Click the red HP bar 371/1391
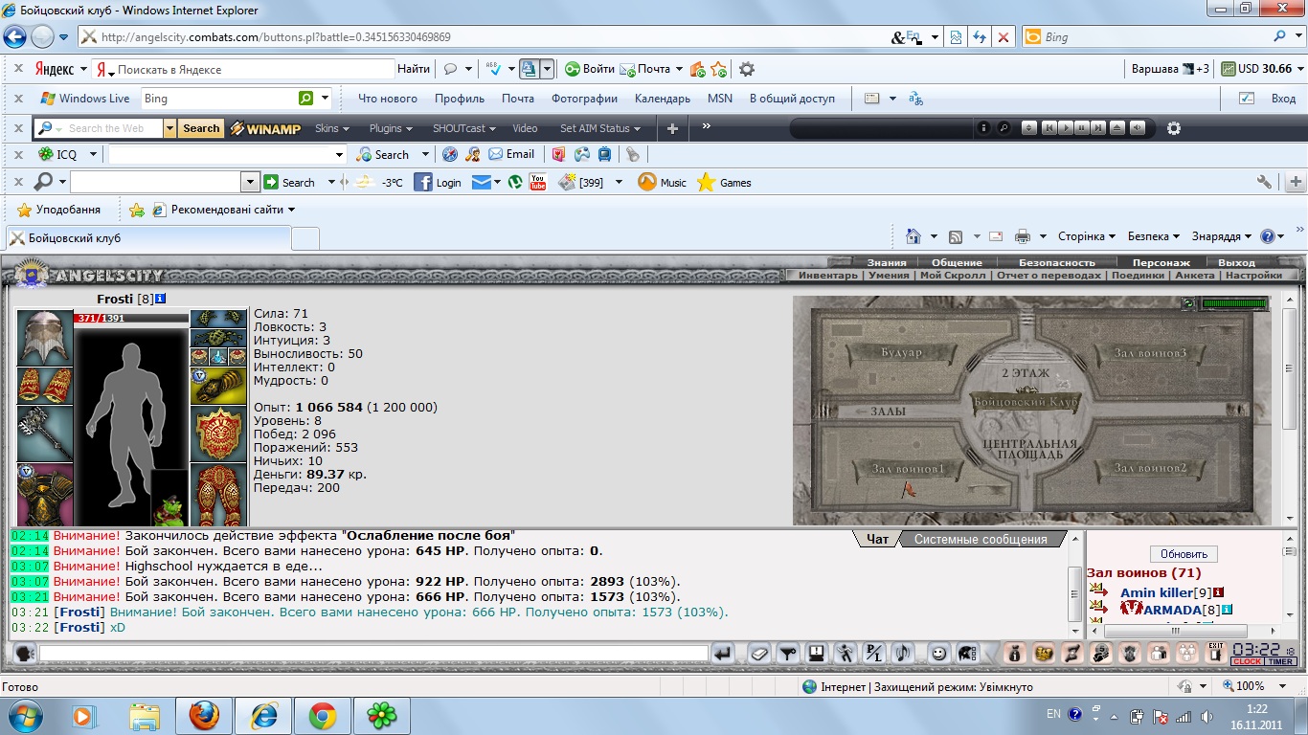This screenshot has height=735, width=1308. coord(130,318)
